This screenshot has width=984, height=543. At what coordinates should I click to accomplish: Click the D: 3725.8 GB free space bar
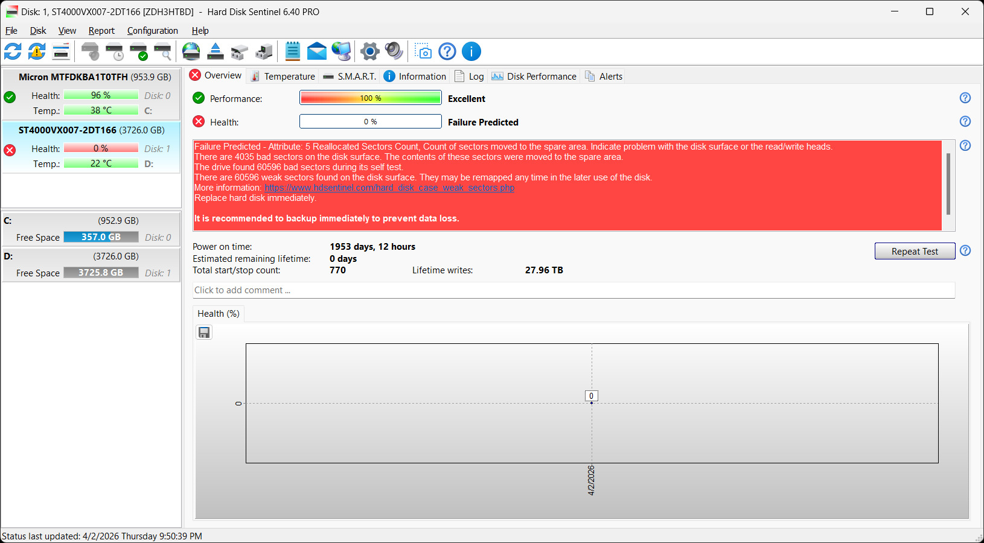101,273
